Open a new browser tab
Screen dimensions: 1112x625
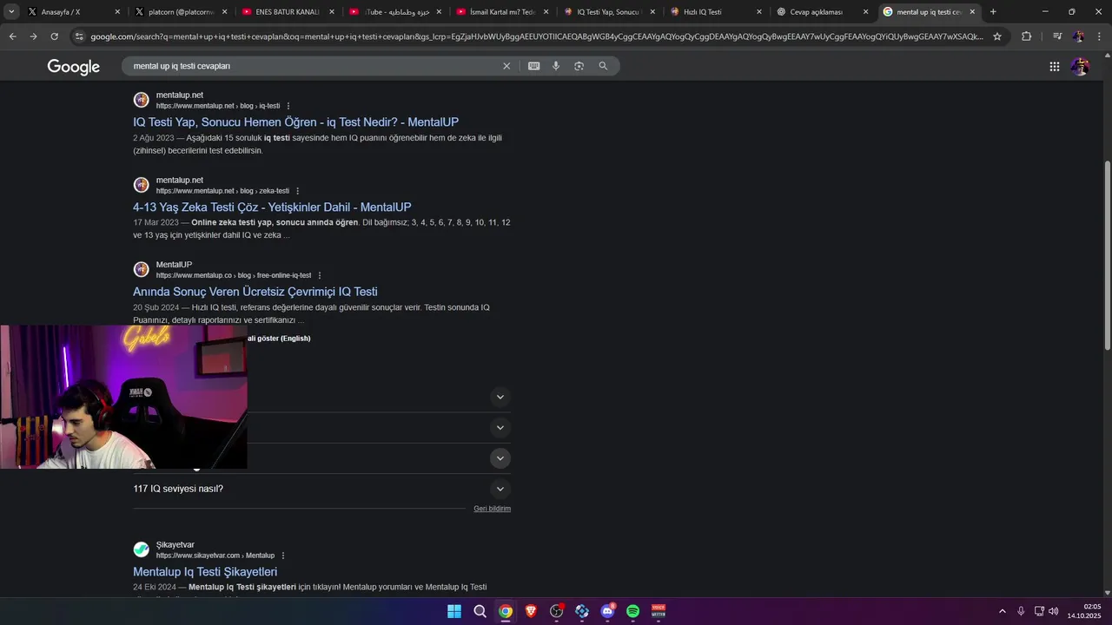click(x=993, y=12)
